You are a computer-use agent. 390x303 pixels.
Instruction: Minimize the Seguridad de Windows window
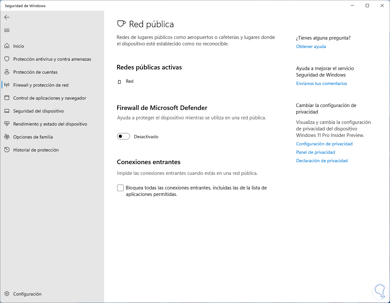(353, 6)
